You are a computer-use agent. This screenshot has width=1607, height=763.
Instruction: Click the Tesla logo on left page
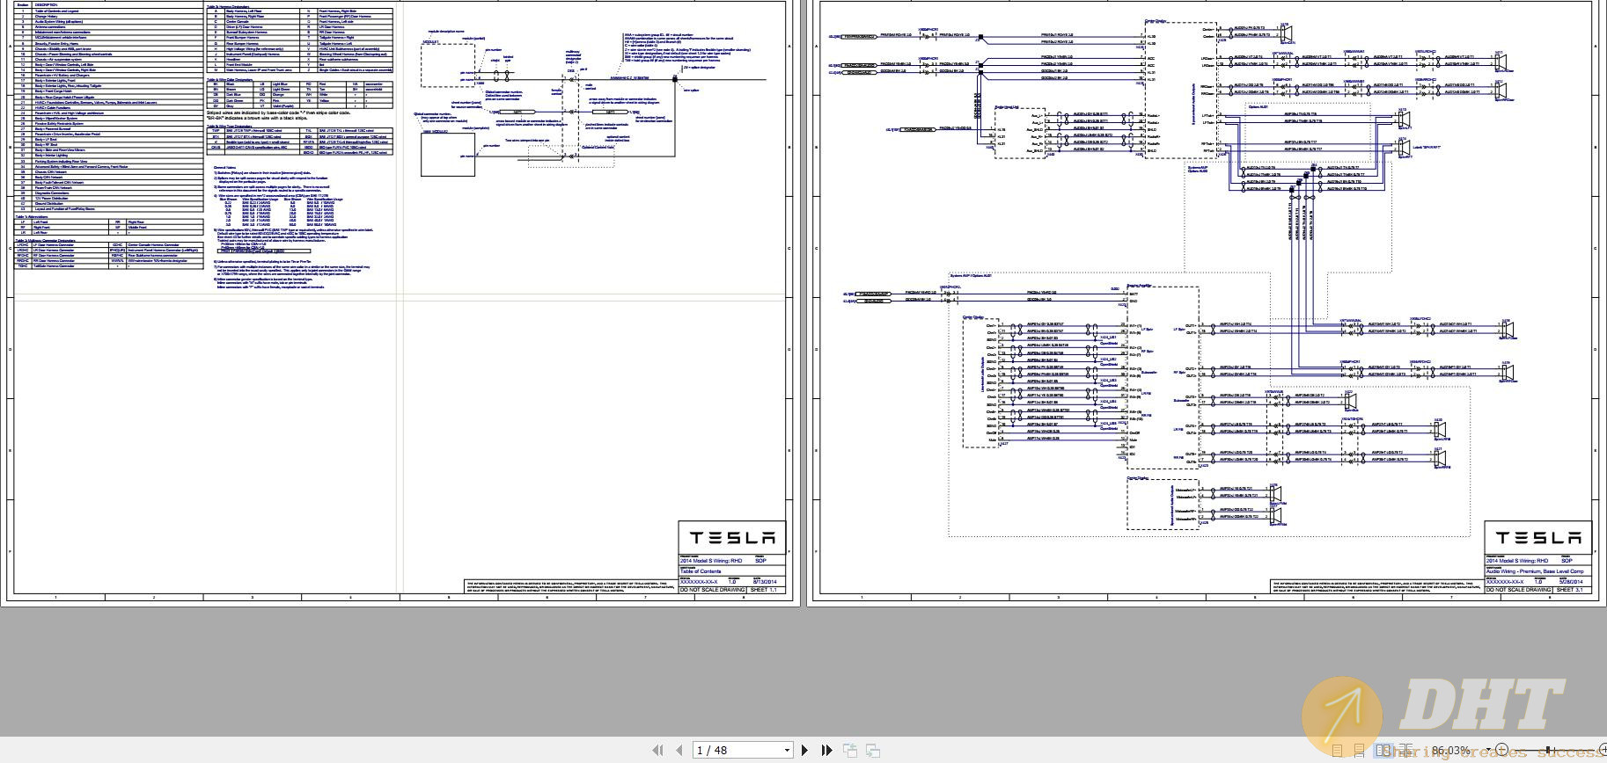point(731,537)
